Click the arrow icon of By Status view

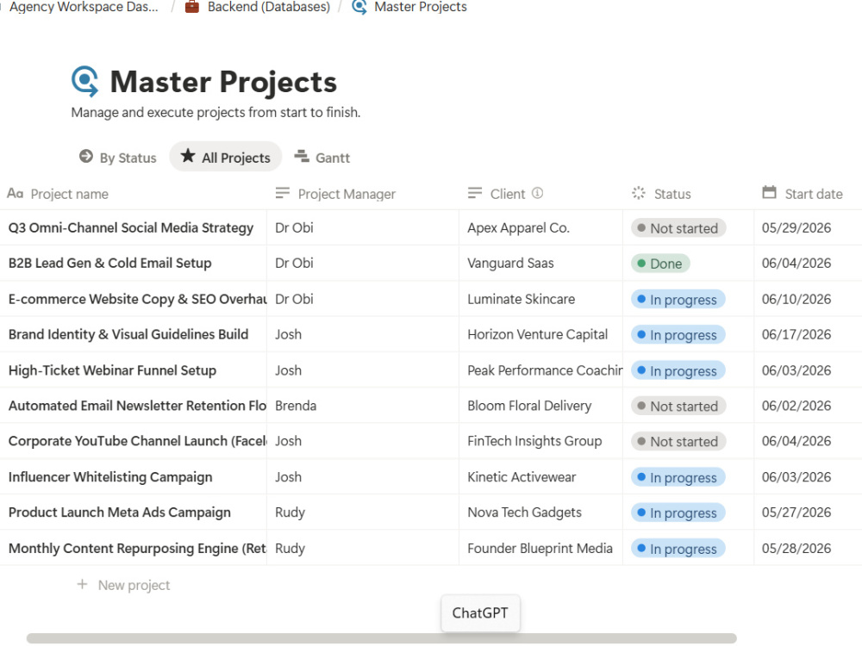click(85, 157)
